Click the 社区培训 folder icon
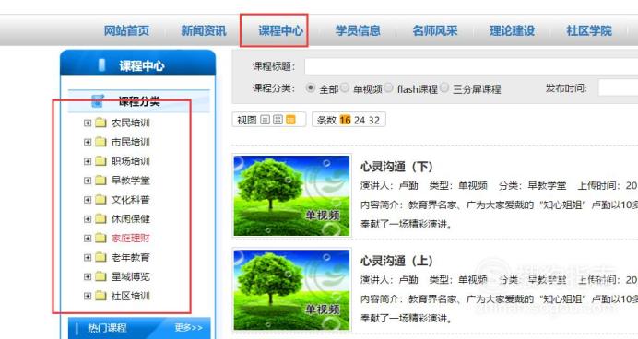This screenshot has height=339, width=638. coord(100,296)
